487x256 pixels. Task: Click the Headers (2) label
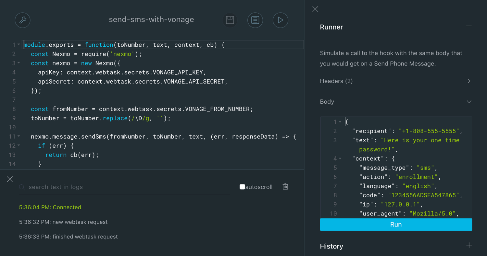pyautogui.click(x=336, y=81)
